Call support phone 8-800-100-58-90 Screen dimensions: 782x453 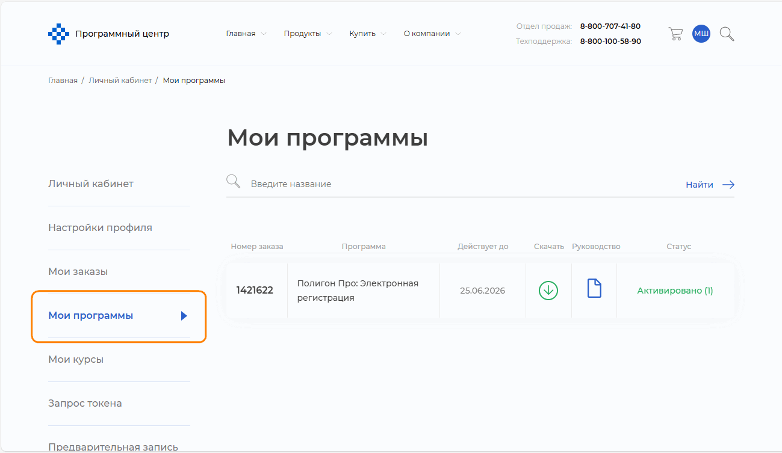click(x=610, y=42)
